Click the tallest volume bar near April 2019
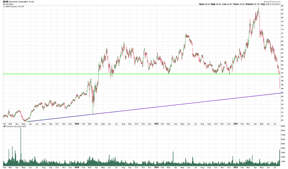 pyautogui.click(x=21, y=145)
